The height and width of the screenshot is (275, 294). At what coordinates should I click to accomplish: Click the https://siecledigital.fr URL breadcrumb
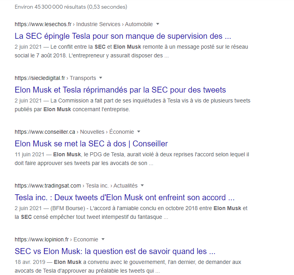coord(40,78)
